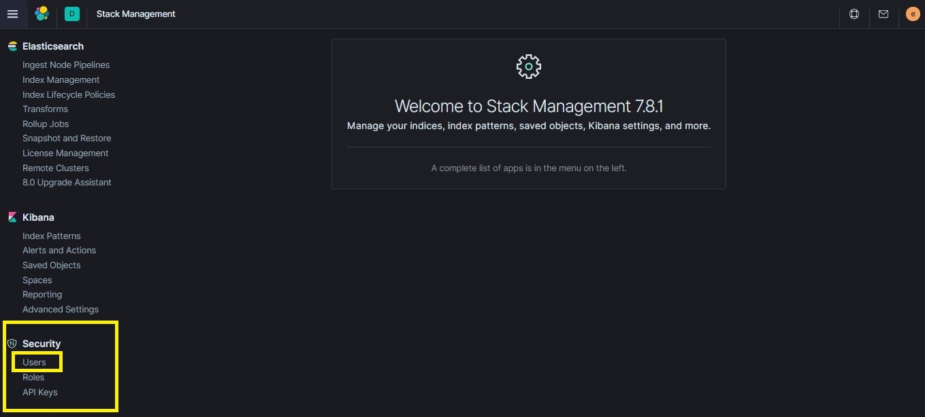Open Index Lifecycle Policies
Image resolution: width=925 pixels, height=417 pixels.
[69, 94]
